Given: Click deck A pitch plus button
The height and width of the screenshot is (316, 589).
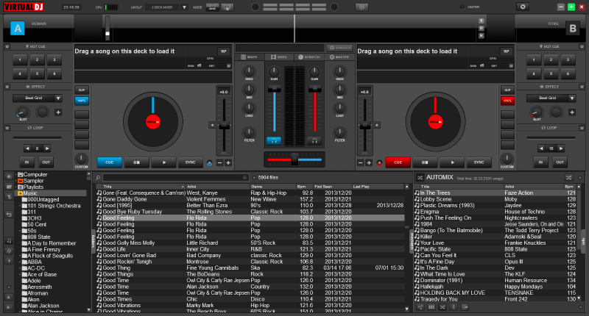Looking at the screenshot, I should [228, 162].
